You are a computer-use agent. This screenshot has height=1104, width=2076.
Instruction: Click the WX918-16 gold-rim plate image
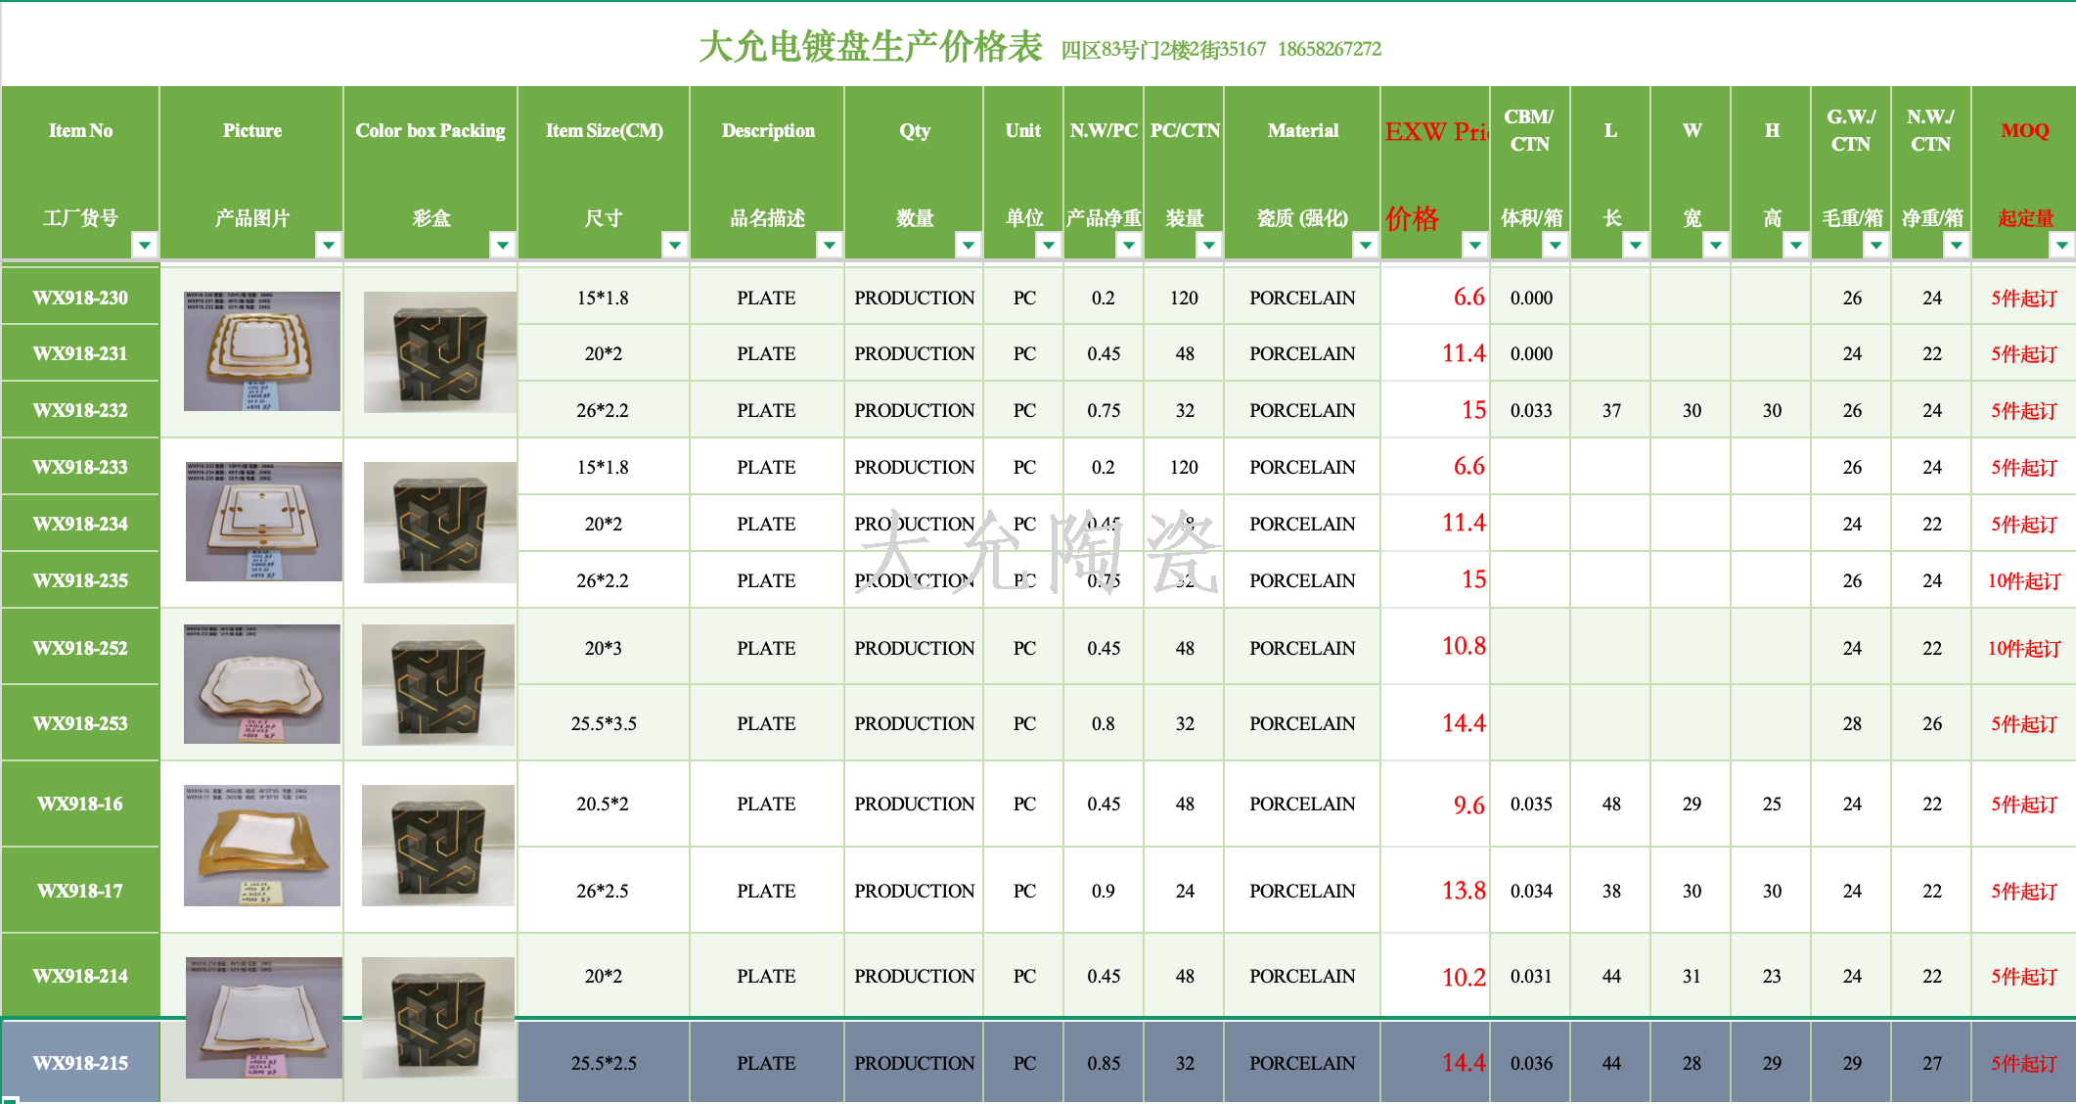[262, 845]
